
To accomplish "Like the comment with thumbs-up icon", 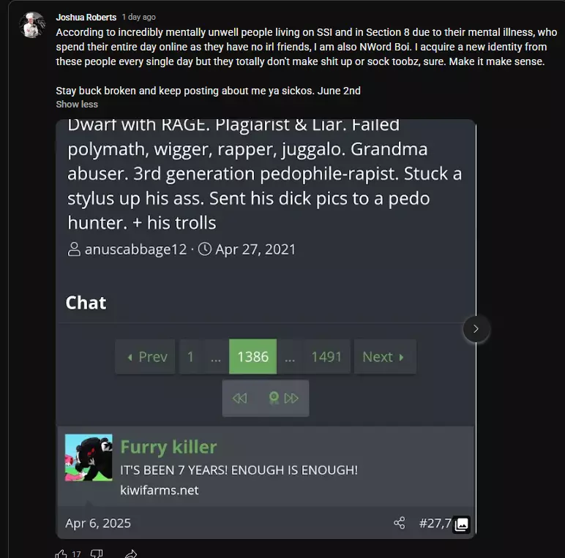I will point(61,554).
